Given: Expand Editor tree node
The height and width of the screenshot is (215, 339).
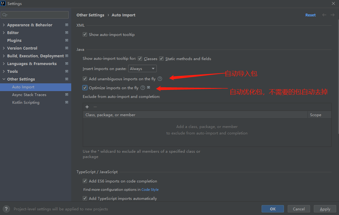Looking at the screenshot, I should [x=4, y=33].
